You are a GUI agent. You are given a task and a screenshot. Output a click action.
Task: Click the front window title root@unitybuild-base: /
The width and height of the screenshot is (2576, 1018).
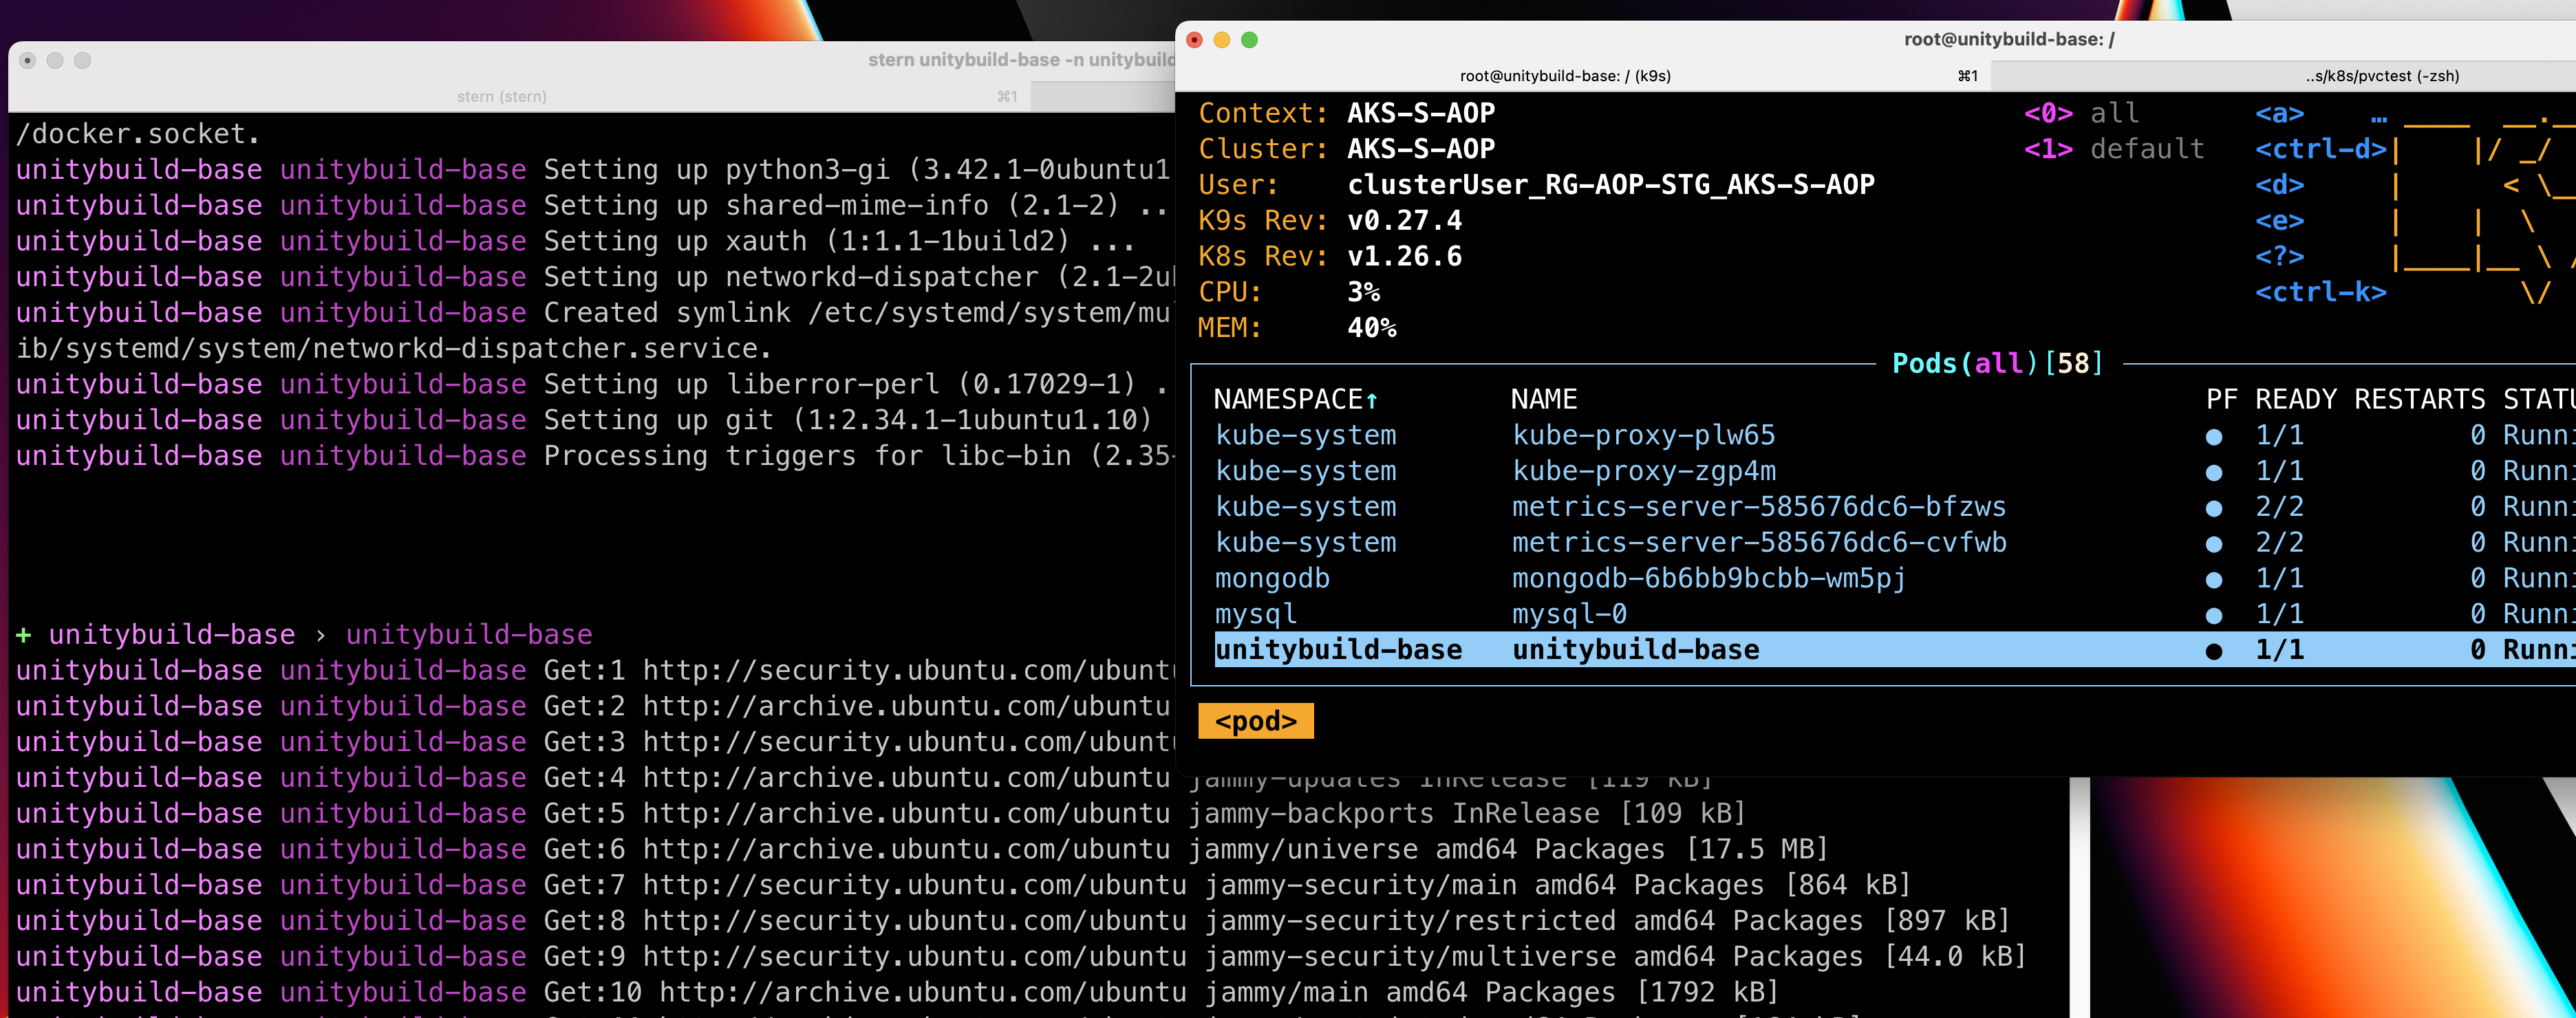(x=2008, y=40)
